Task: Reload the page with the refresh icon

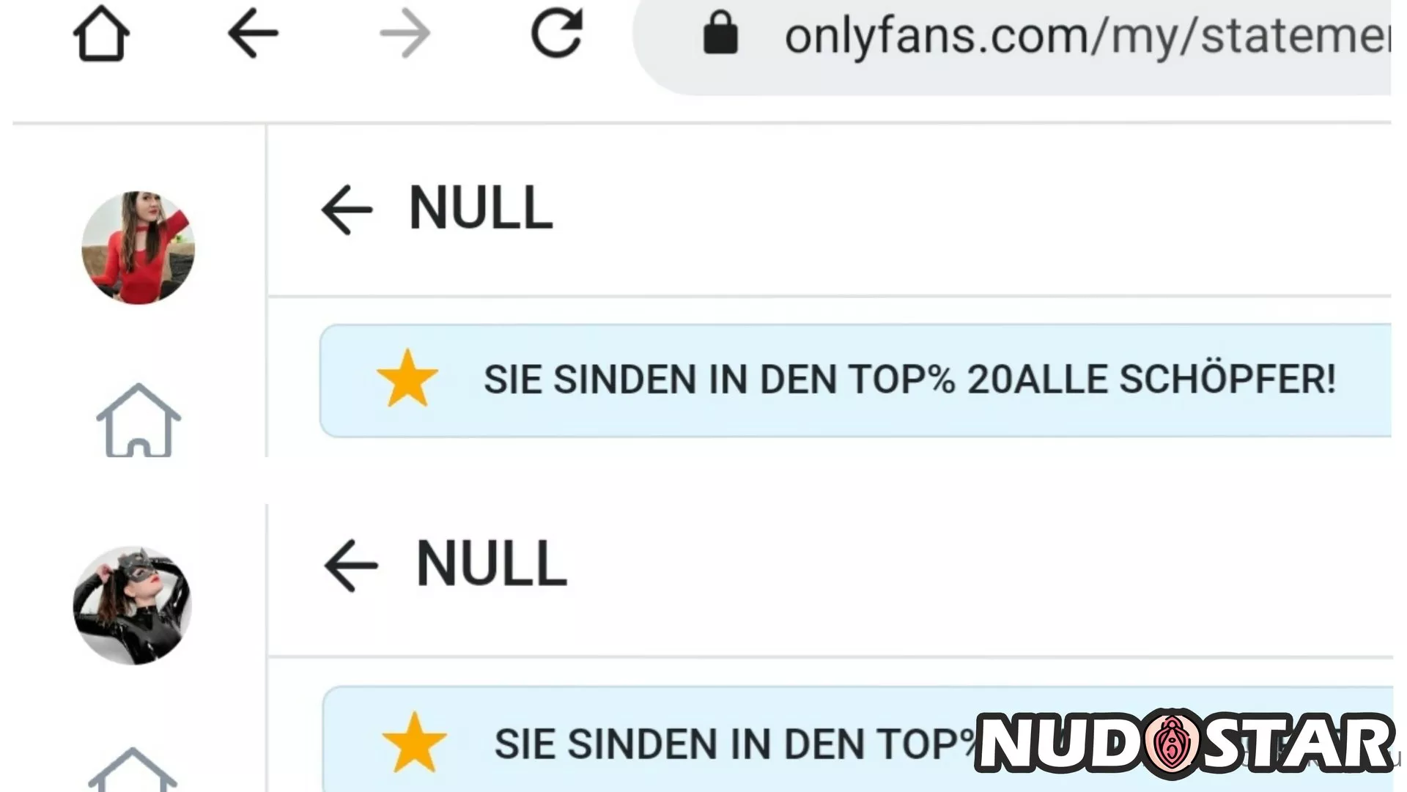Action: click(557, 33)
